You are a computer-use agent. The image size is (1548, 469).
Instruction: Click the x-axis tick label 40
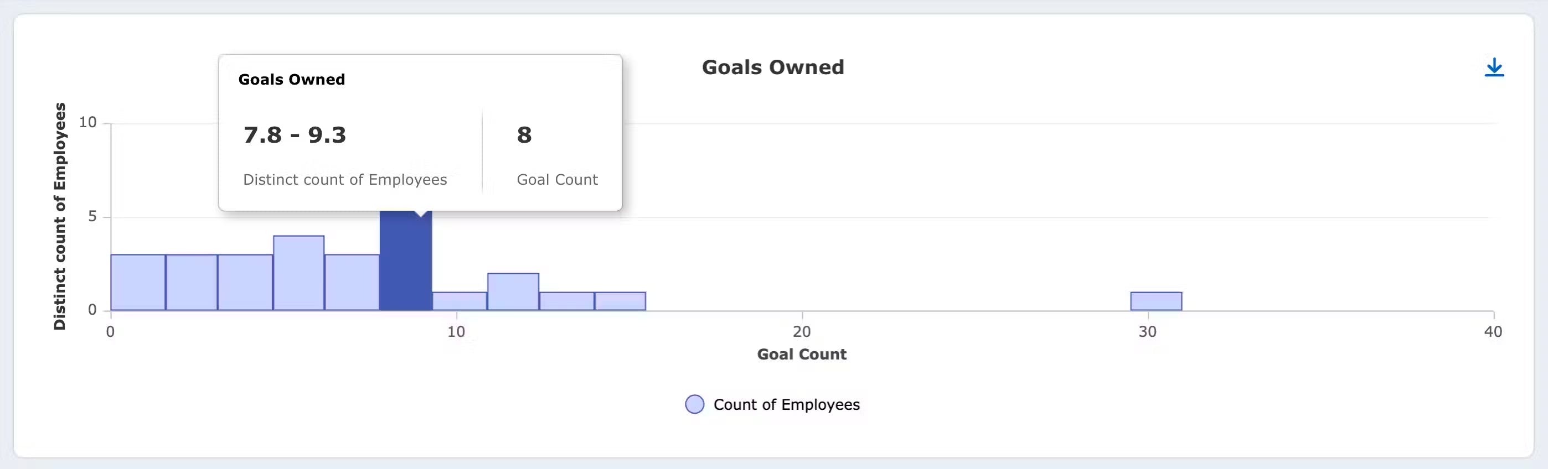1493,331
